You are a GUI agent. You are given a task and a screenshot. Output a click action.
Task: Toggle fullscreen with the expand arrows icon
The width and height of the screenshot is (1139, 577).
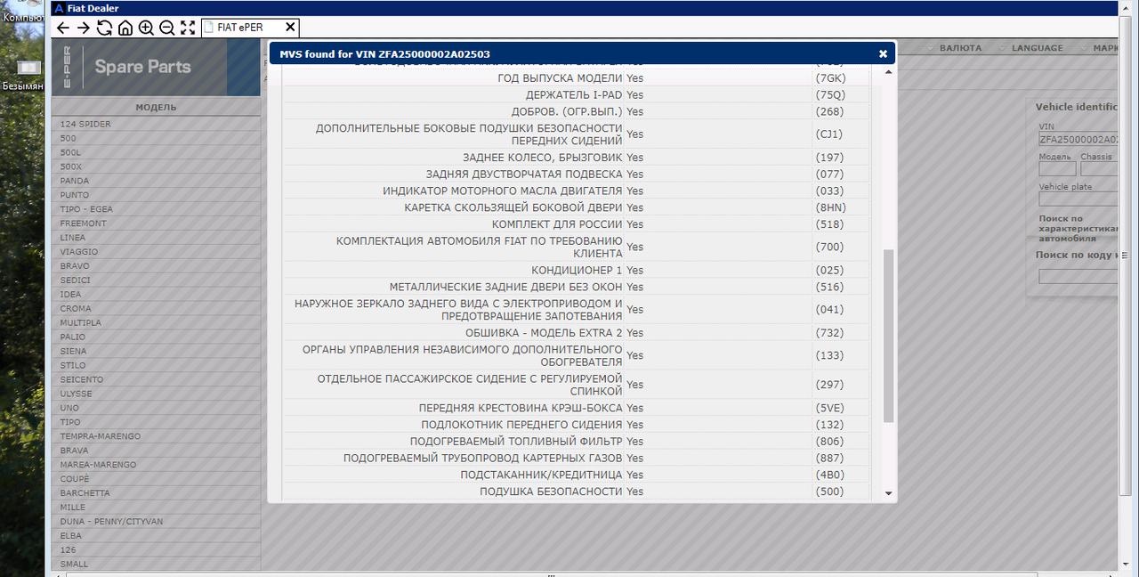pos(188,28)
